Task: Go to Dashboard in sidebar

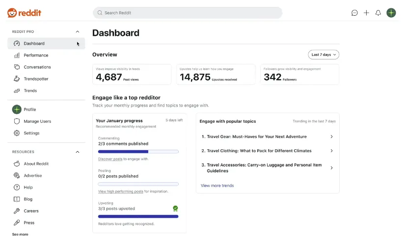Action: [46, 43]
